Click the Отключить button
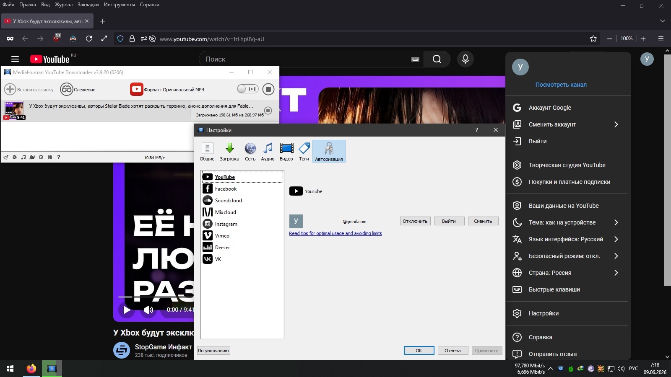The image size is (671, 377). 415,221
